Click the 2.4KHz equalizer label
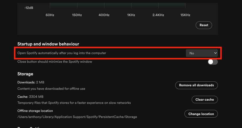This screenshot has width=242, height=128. (x=158, y=15)
